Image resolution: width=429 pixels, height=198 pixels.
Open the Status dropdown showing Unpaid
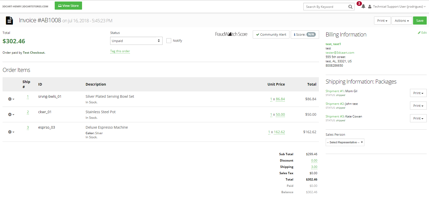coord(136,41)
